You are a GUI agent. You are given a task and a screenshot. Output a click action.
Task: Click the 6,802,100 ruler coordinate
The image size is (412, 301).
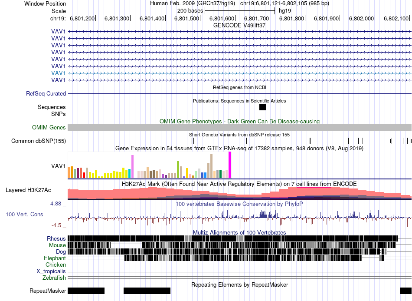click(x=396, y=18)
